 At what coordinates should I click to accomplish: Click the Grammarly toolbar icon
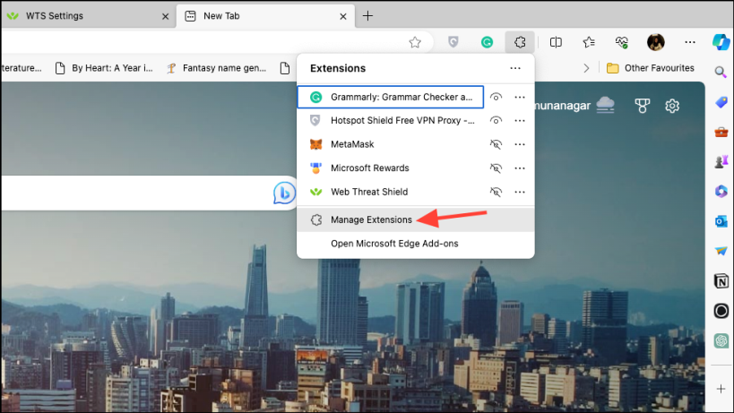(x=487, y=43)
